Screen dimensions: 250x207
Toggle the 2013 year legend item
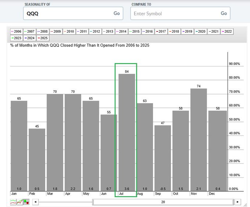(108, 32)
